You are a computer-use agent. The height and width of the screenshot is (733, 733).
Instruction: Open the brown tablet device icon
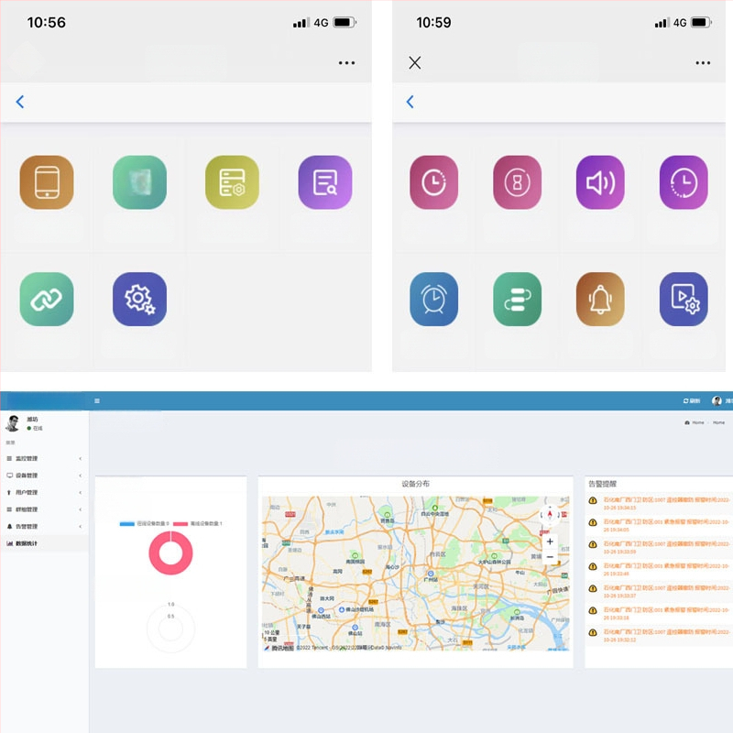[x=47, y=182]
